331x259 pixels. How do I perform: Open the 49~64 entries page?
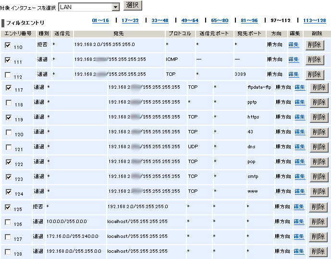click(190, 21)
